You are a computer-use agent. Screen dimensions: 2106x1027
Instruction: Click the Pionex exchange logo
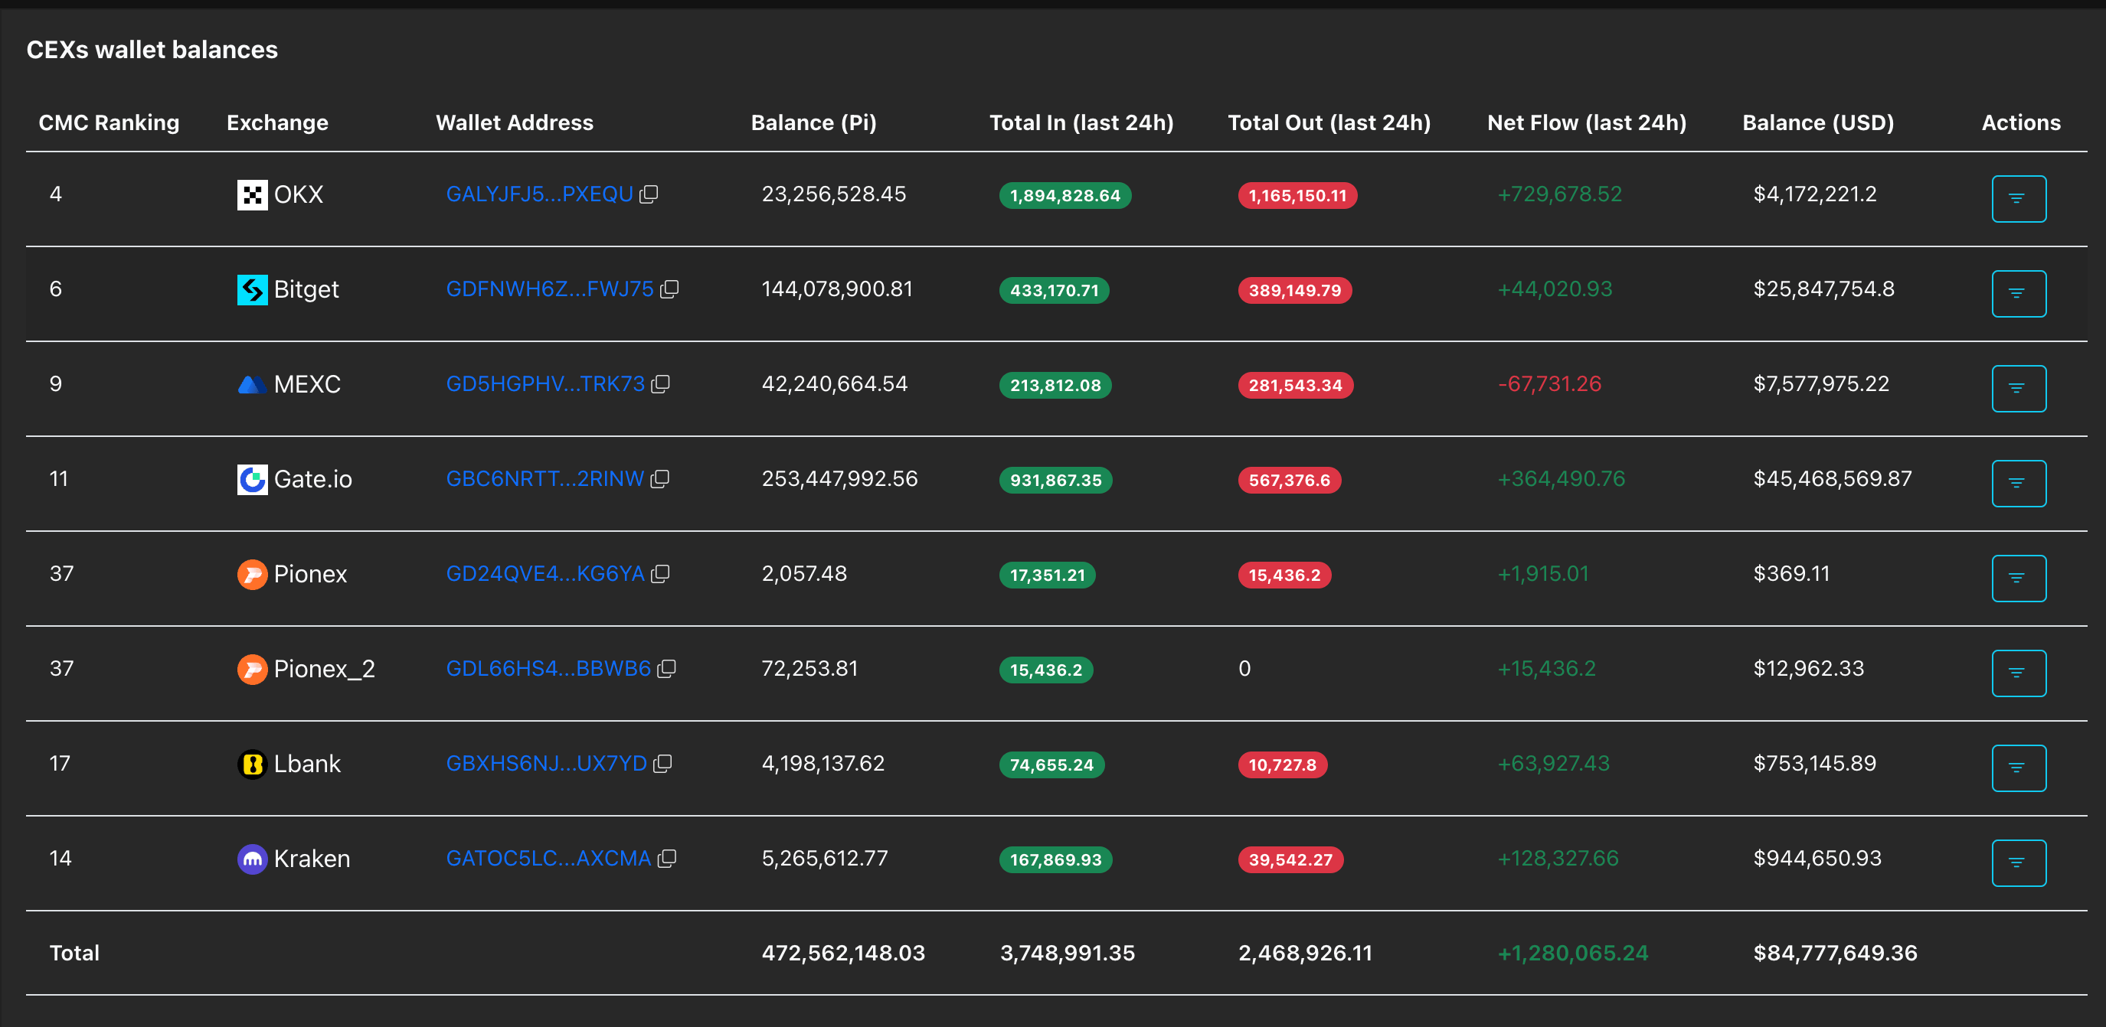click(x=252, y=575)
